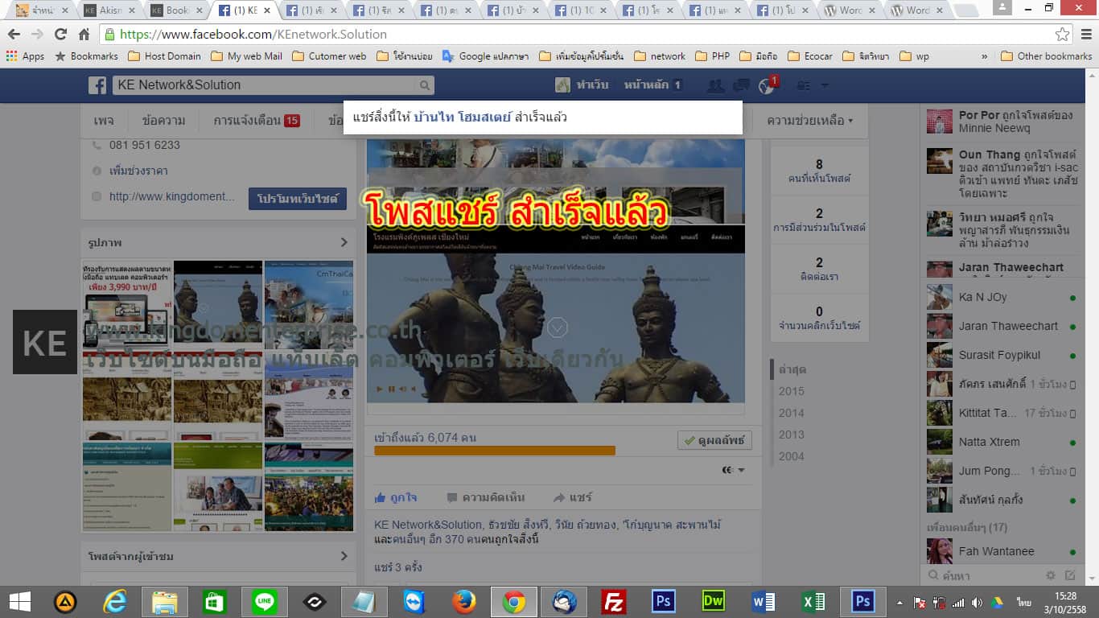
Task: Click the friend requests icon
Action: point(714,84)
